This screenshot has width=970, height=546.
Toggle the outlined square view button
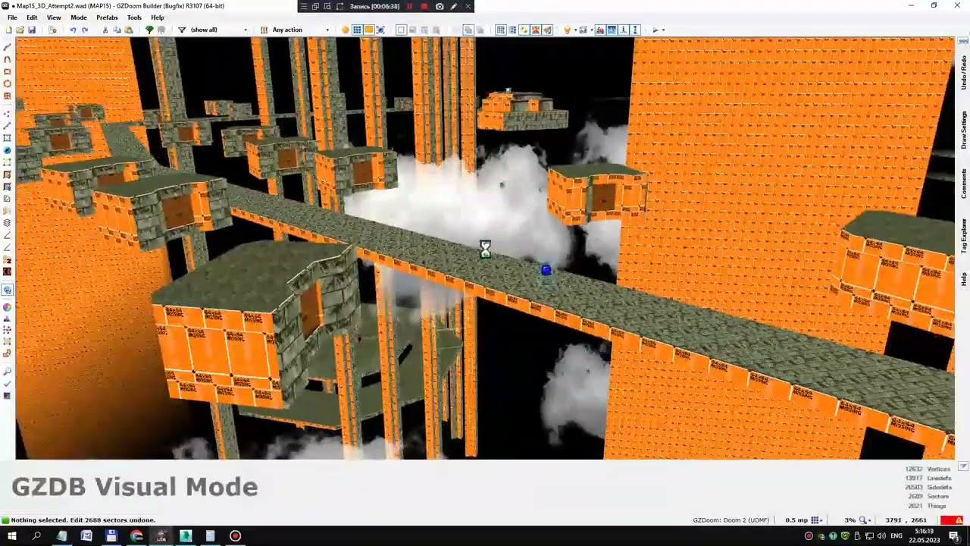pos(402,30)
